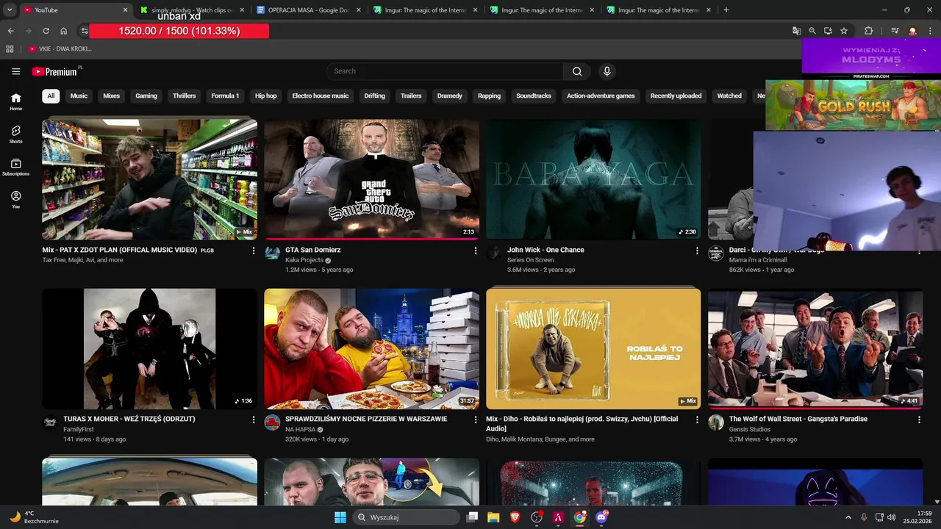Open the Series On Screen channel avatar
The width and height of the screenshot is (941, 529).
(495, 253)
